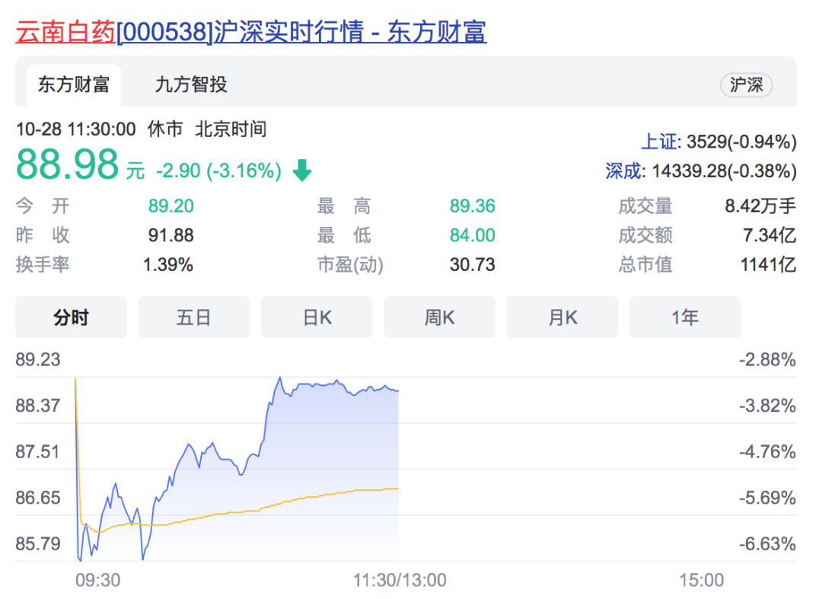The width and height of the screenshot is (822, 599).
Task: Click the 换手率 value 1.39%
Action: click(x=168, y=265)
